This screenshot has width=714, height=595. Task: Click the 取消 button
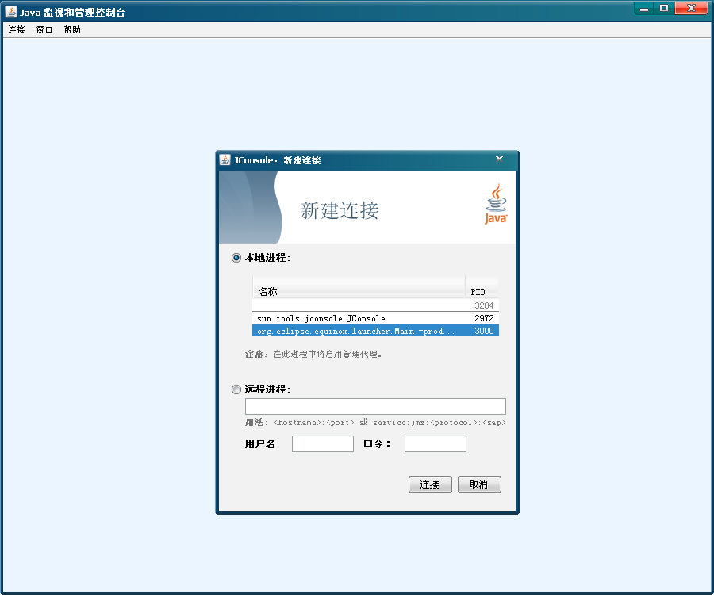[479, 485]
